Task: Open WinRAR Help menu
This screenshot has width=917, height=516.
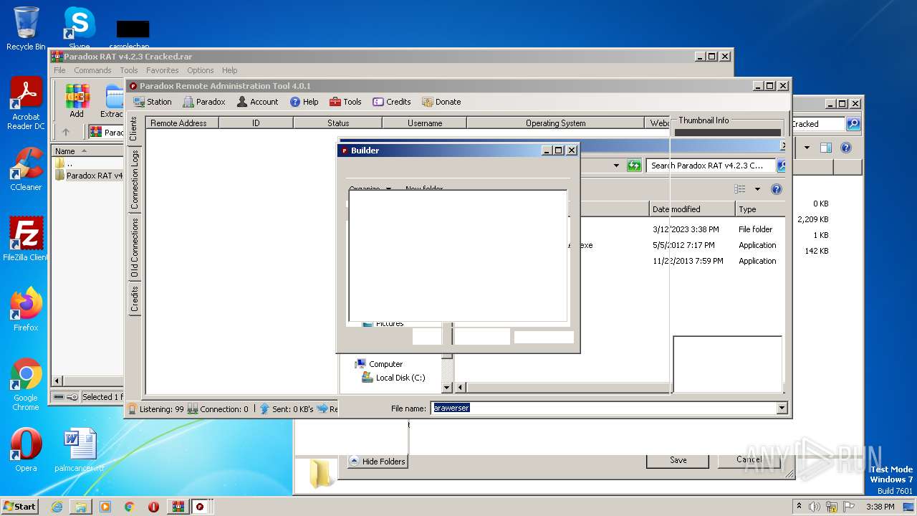Action: 230,70
